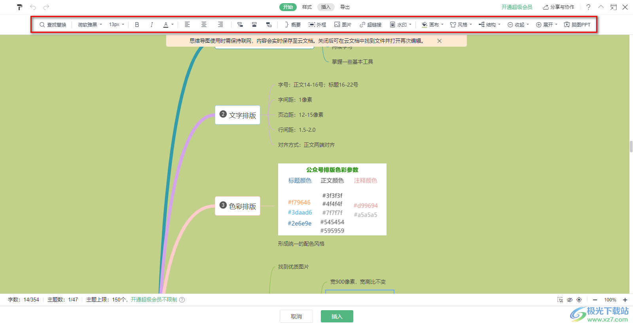Click the 取消 cancel button
The height and width of the screenshot is (326, 633).
click(296, 317)
